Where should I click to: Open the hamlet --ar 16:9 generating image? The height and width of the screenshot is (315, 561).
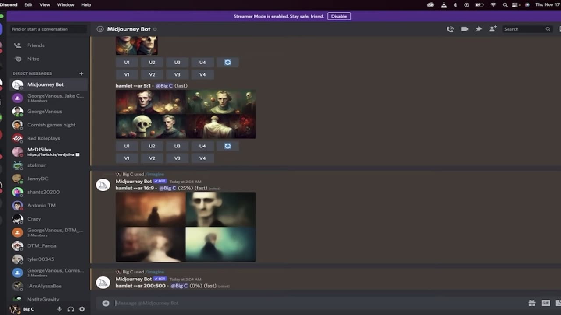(x=185, y=227)
